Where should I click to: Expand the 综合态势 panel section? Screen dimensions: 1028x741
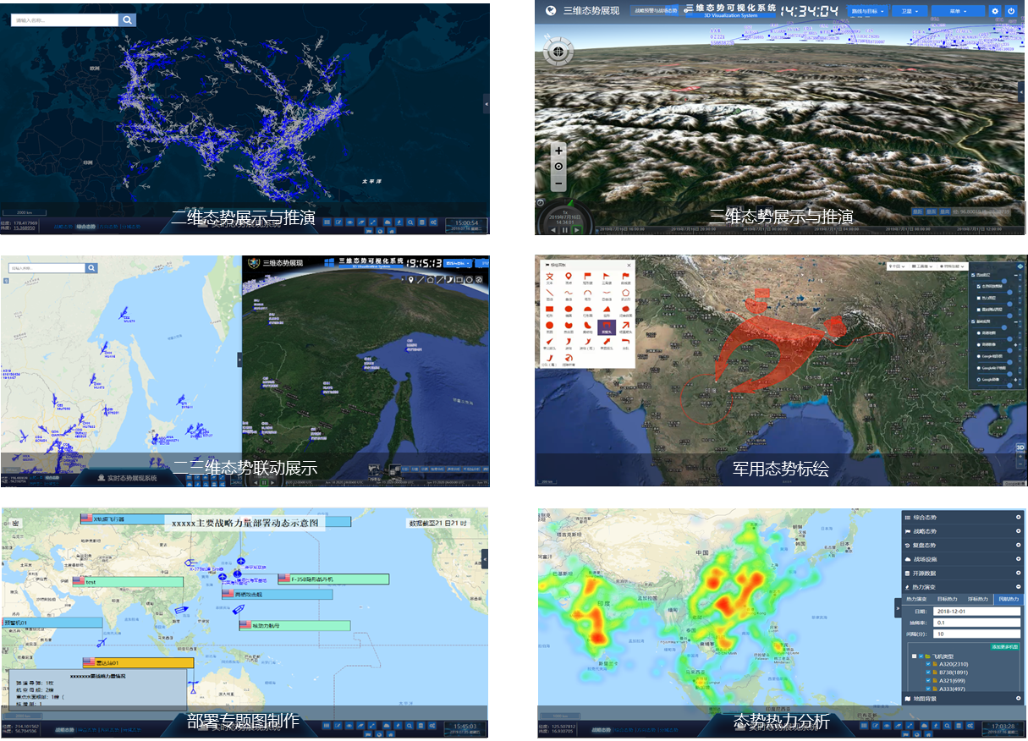click(x=1018, y=518)
